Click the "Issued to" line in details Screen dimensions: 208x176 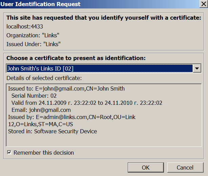[66, 89]
